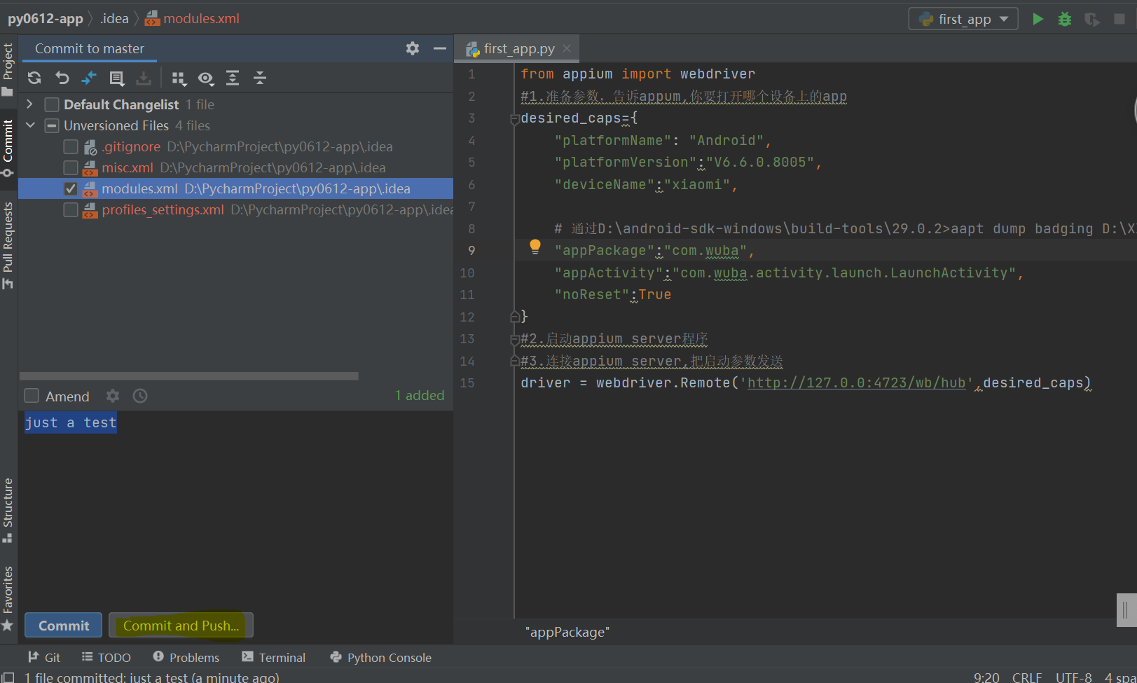Open the Pull Requests tool window
Image resolution: width=1137 pixels, height=683 pixels.
click(x=8, y=245)
